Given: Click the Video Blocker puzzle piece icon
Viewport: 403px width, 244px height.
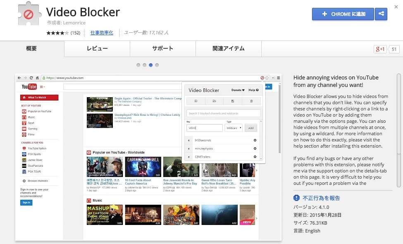Looking at the screenshot, I should pyautogui.click(x=30, y=14).
